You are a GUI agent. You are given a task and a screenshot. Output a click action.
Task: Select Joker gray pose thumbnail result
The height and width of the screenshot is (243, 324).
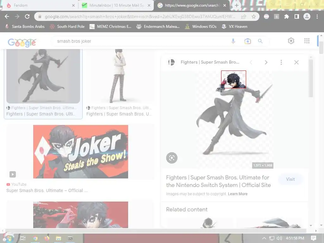(43, 76)
